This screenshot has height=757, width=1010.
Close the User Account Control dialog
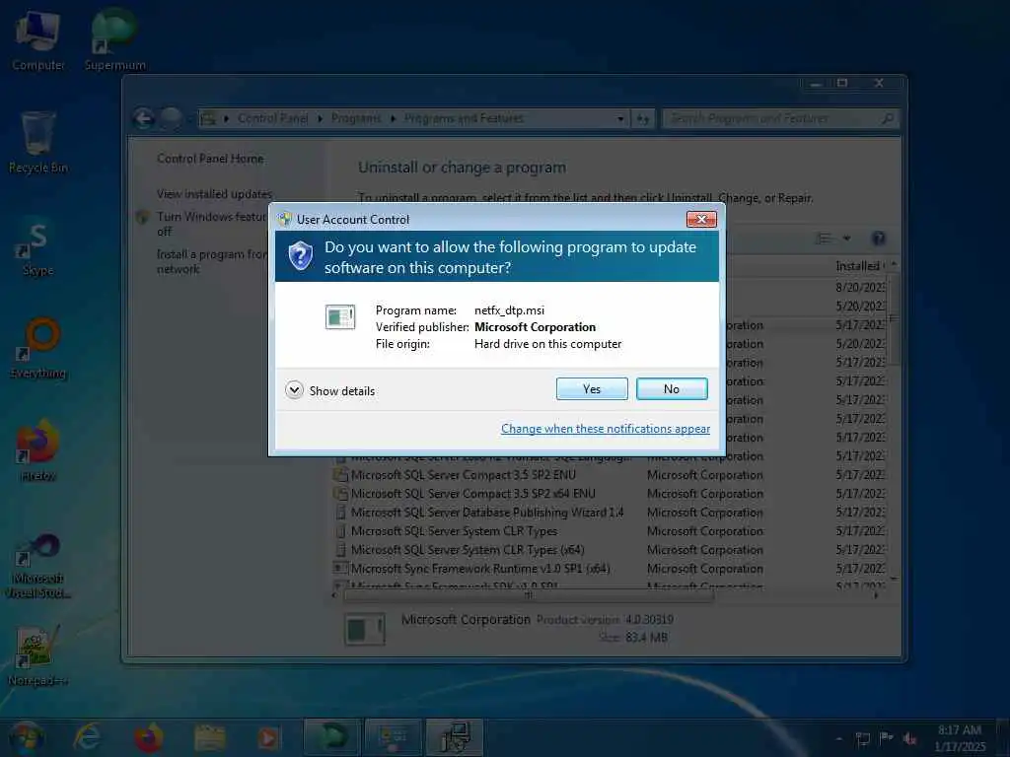(x=701, y=220)
